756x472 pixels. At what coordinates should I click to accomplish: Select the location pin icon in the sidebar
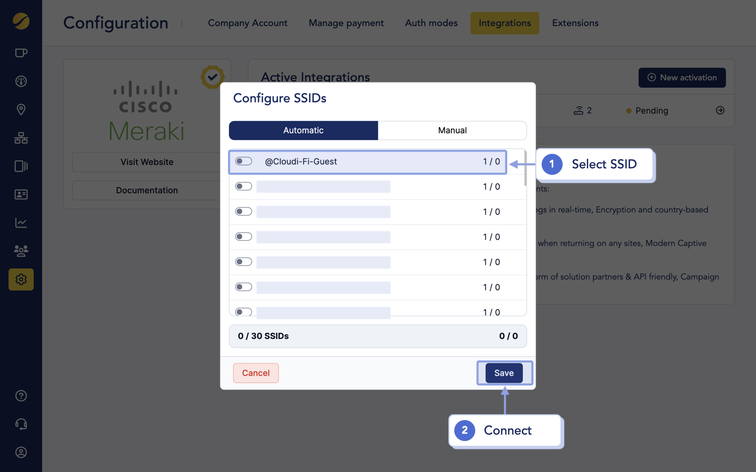[x=21, y=110]
